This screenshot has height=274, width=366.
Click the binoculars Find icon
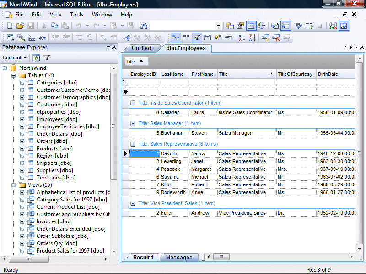(144, 26)
